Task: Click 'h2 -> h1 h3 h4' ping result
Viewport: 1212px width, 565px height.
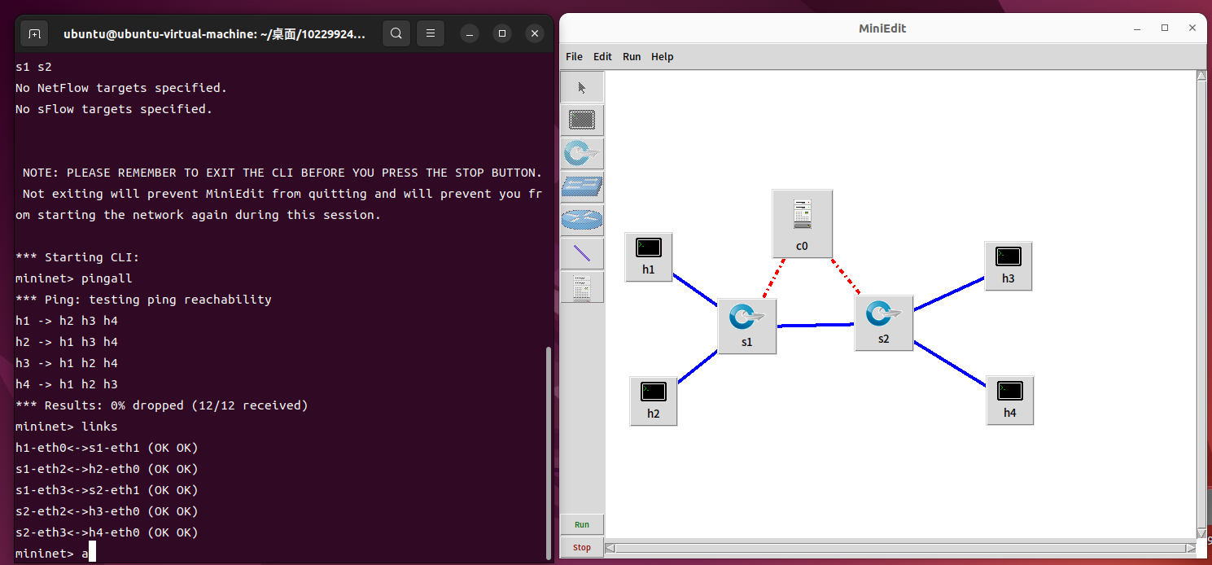Action: coord(67,342)
